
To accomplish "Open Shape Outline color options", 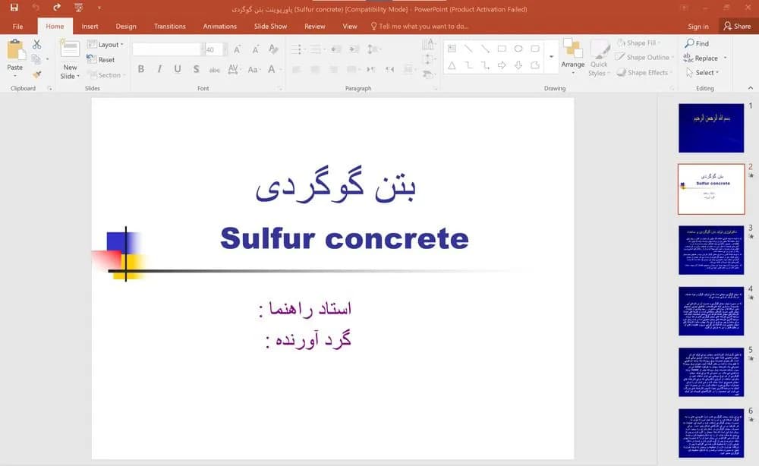I will pyautogui.click(x=644, y=57).
